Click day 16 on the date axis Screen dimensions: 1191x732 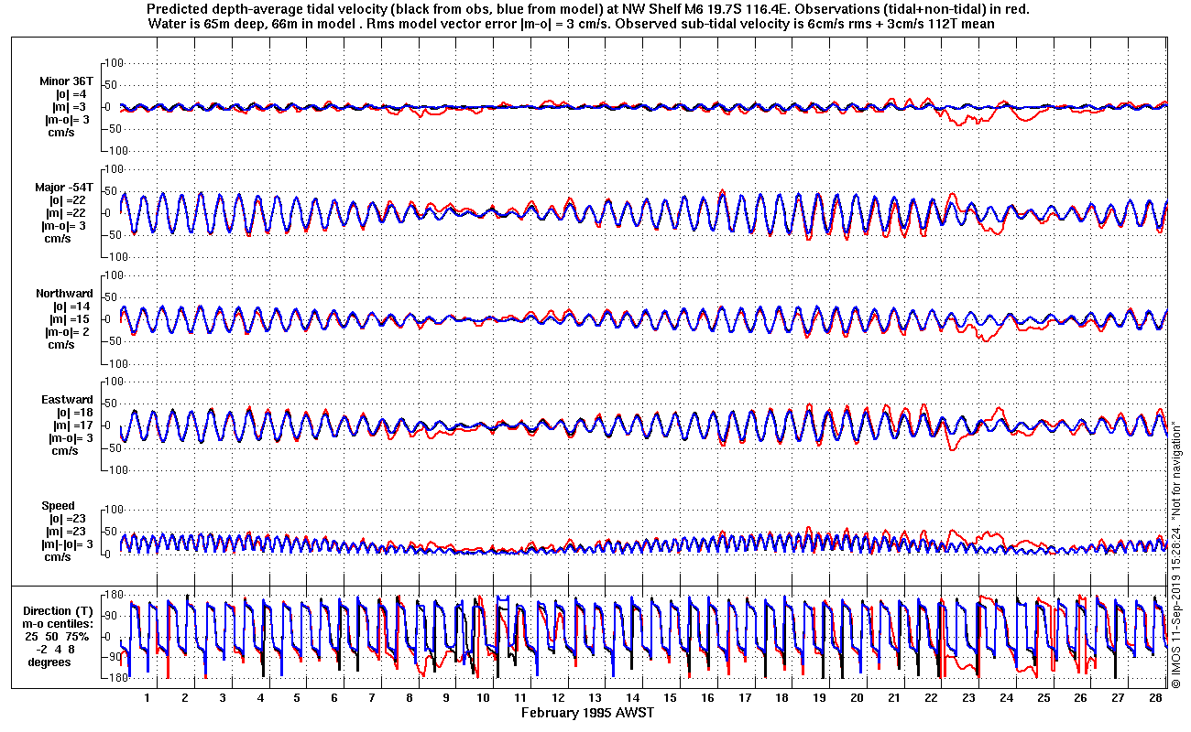pos(707,697)
